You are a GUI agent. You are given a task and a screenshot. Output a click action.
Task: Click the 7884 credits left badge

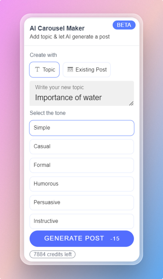click(52, 254)
